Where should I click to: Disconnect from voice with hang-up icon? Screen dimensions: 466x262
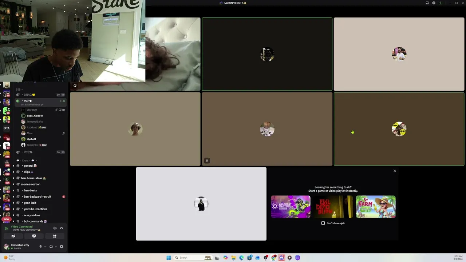62,228
